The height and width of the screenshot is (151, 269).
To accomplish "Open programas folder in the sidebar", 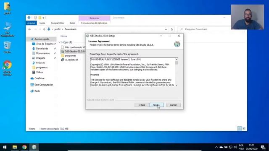I will [42, 68].
